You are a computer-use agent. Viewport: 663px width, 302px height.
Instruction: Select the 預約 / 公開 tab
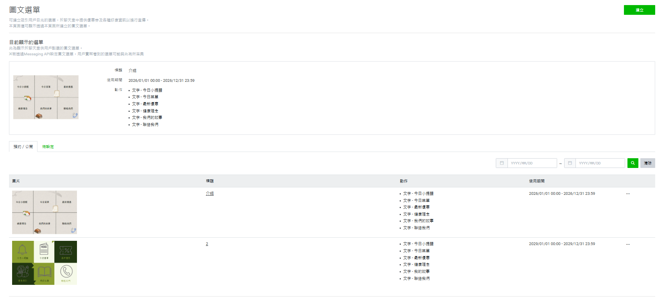coord(23,147)
